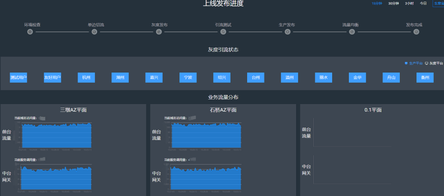Toggle the 友好用户 traffic button
The image size is (444, 196).
(x=52, y=78)
